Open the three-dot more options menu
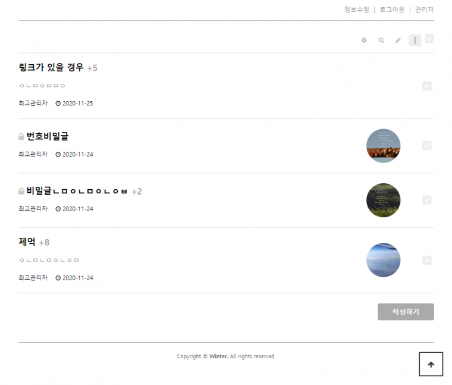Screen dimensions: 452x385 pos(415,40)
